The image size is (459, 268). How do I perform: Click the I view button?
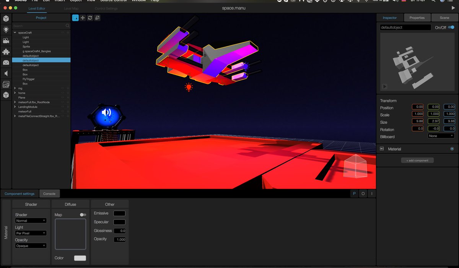(x=372, y=194)
